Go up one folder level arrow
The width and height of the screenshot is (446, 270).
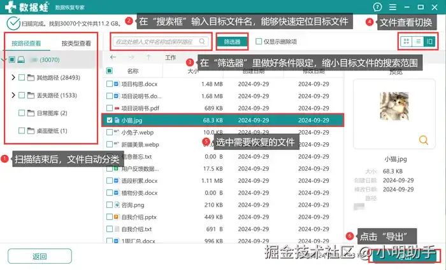coord(148,57)
